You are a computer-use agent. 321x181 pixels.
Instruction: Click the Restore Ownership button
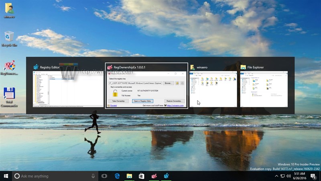pyautogui.click(x=174, y=101)
